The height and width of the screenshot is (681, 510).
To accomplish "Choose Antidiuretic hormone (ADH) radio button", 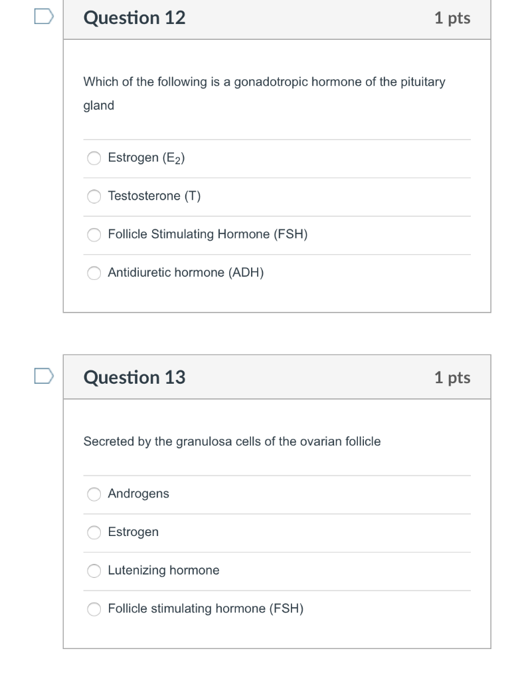I will [94, 273].
